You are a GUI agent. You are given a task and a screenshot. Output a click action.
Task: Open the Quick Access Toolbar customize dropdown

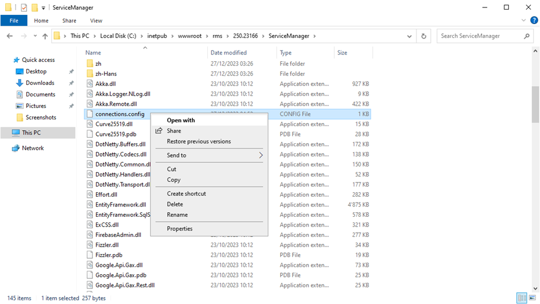tap(44, 7)
